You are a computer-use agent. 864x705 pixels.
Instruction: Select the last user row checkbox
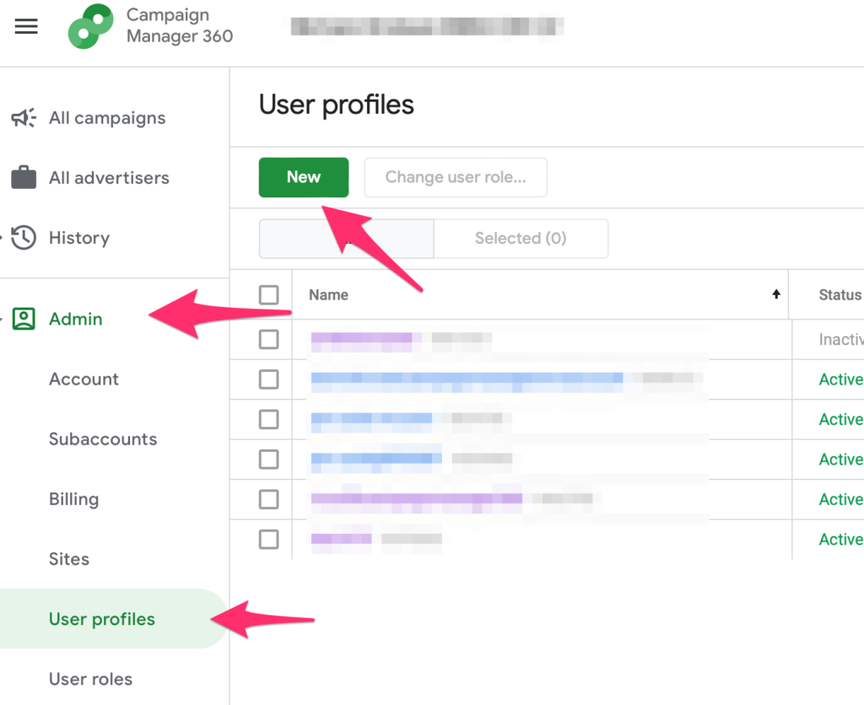point(268,539)
